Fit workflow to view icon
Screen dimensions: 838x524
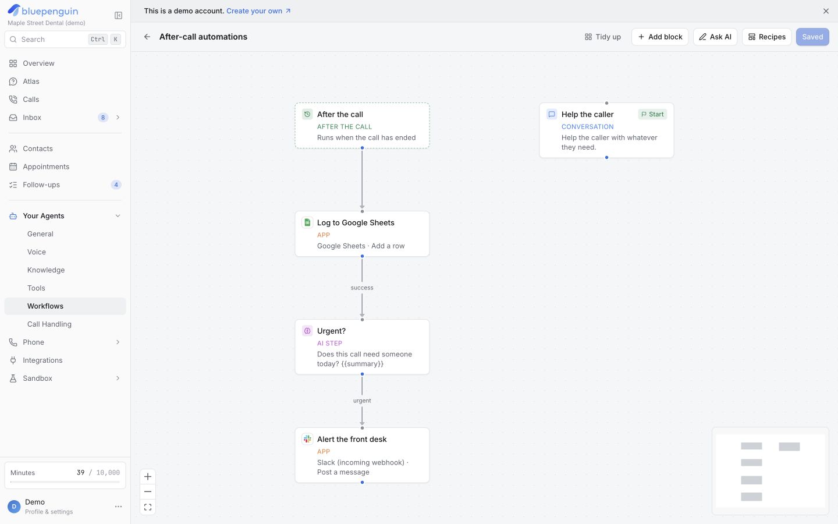148,507
